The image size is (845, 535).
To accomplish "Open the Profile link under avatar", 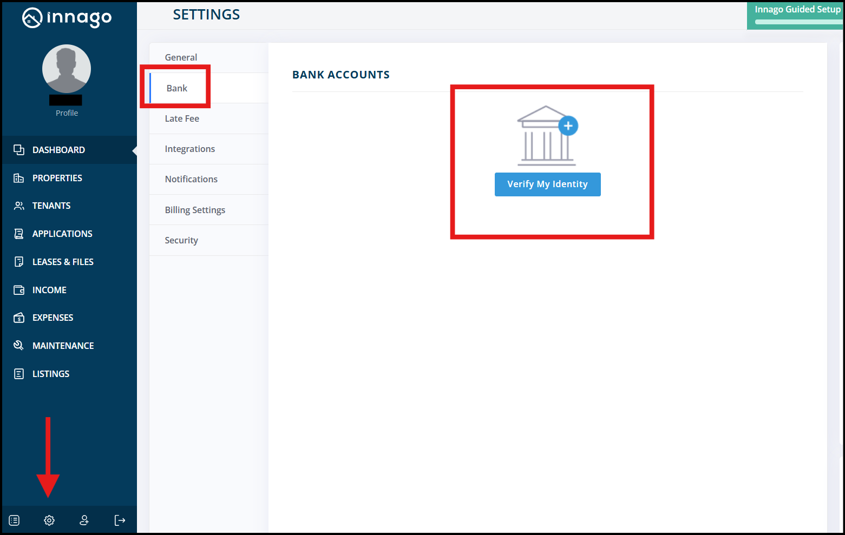I will 67,113.
